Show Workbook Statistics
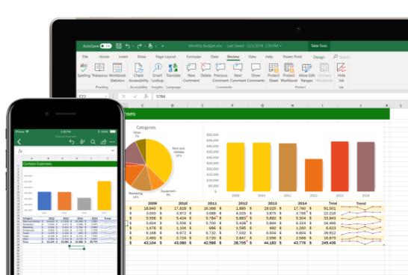The image size is (408, 275). [x=117, y=72]
